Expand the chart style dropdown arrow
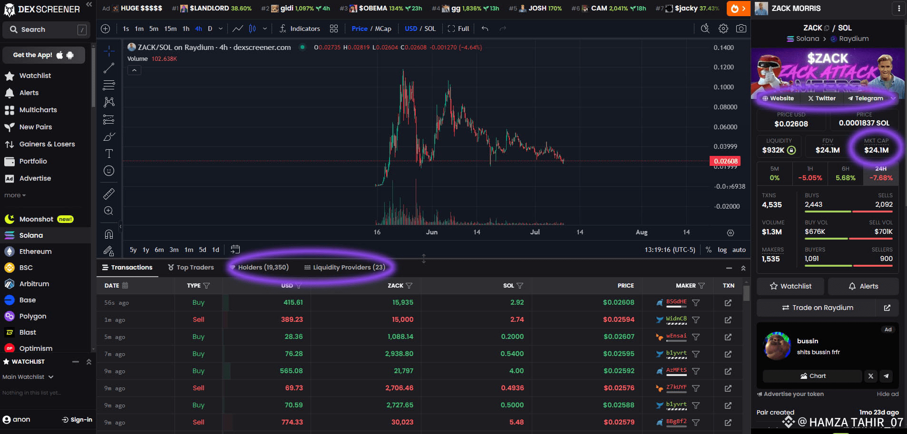 [265, 29]
